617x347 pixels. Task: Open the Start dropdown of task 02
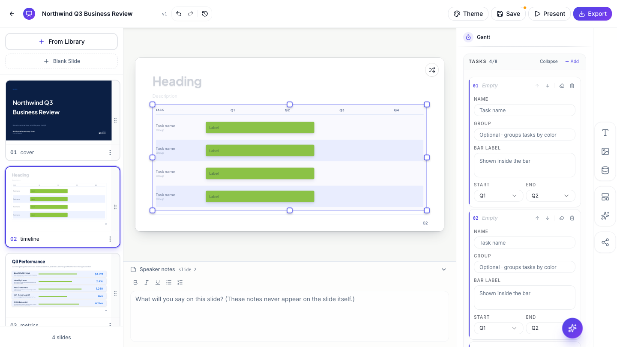[x=498, y=328]
